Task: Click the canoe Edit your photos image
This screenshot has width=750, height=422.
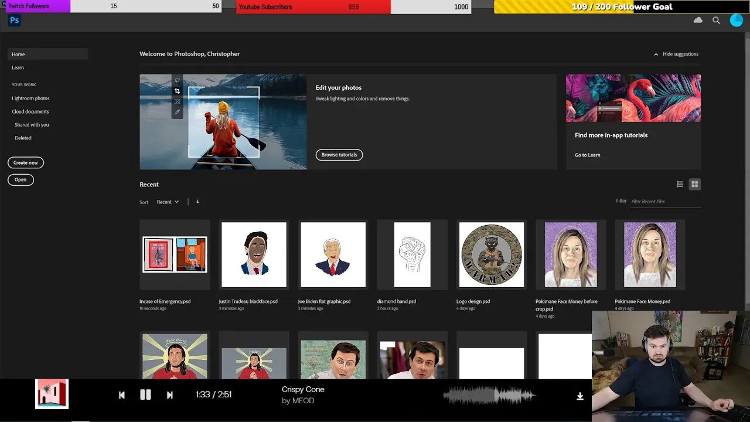Action: pos(223,122)
